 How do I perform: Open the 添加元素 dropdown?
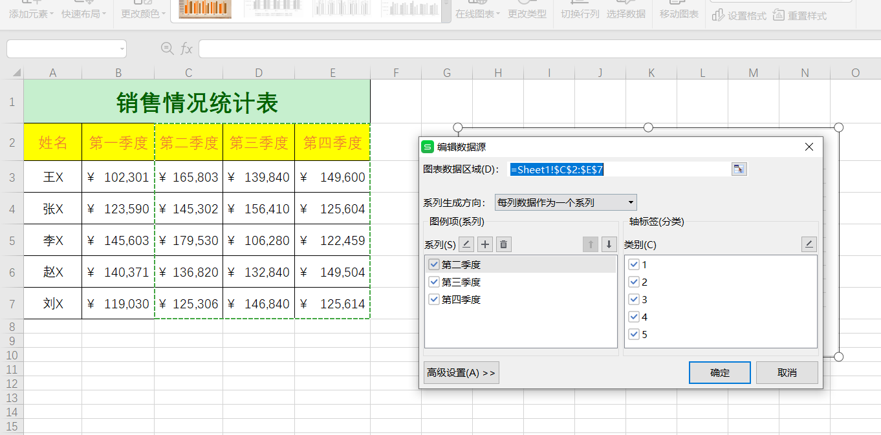click(x=32, y=14)
